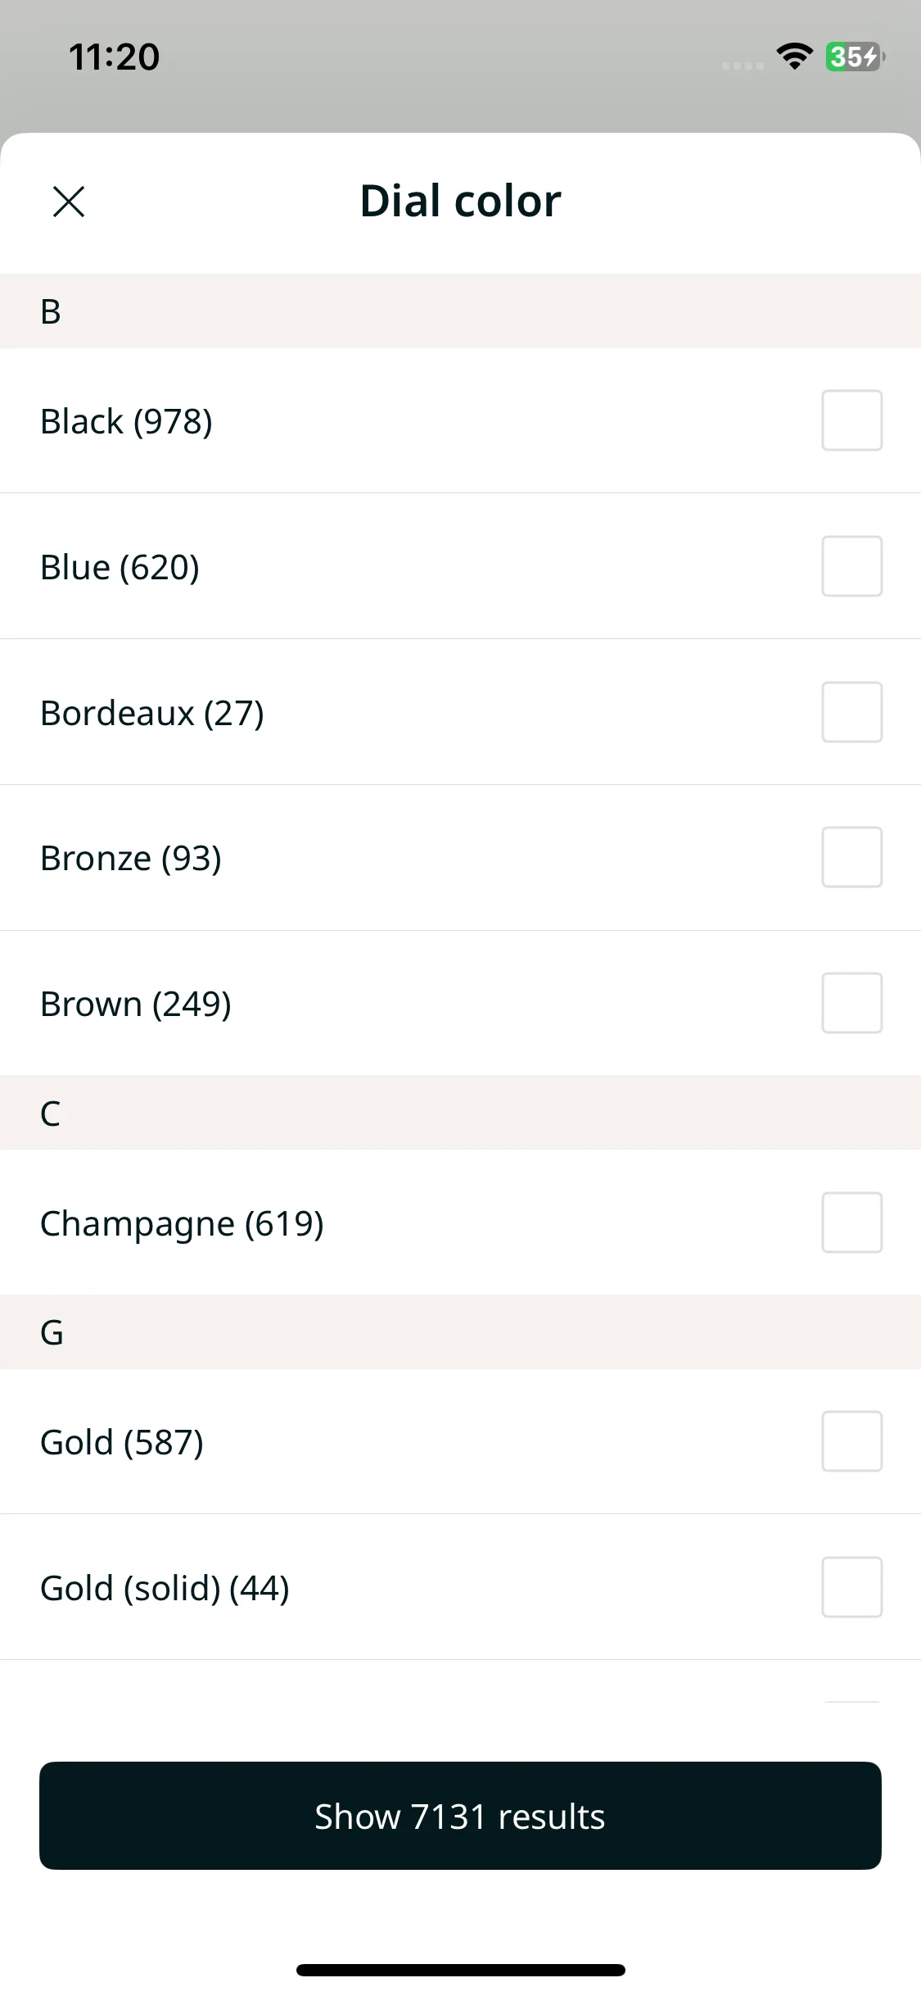Tap the Wi-Fi status icon

[x=794, y=57]
